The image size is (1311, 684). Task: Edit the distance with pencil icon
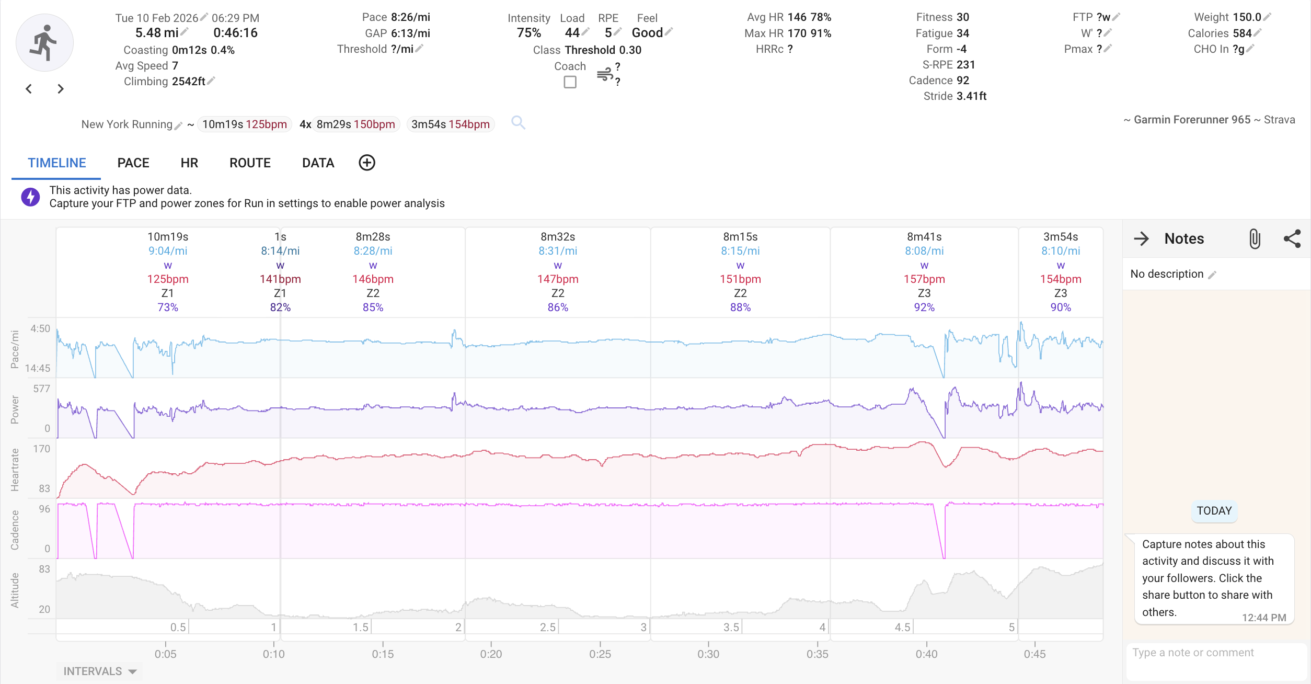pos(185,32)
